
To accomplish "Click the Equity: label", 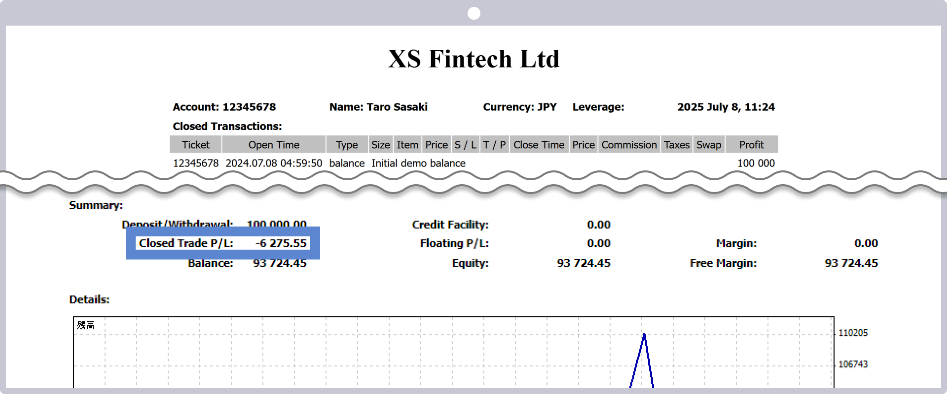I will click(x=470, y=263).
